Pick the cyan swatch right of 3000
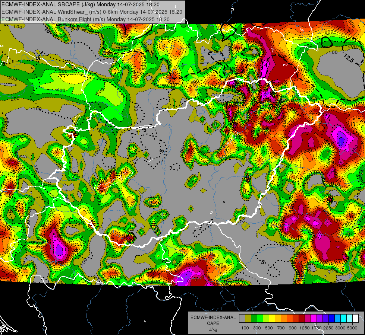This screenshot has height=335, width=365. (x=344, y=318)
